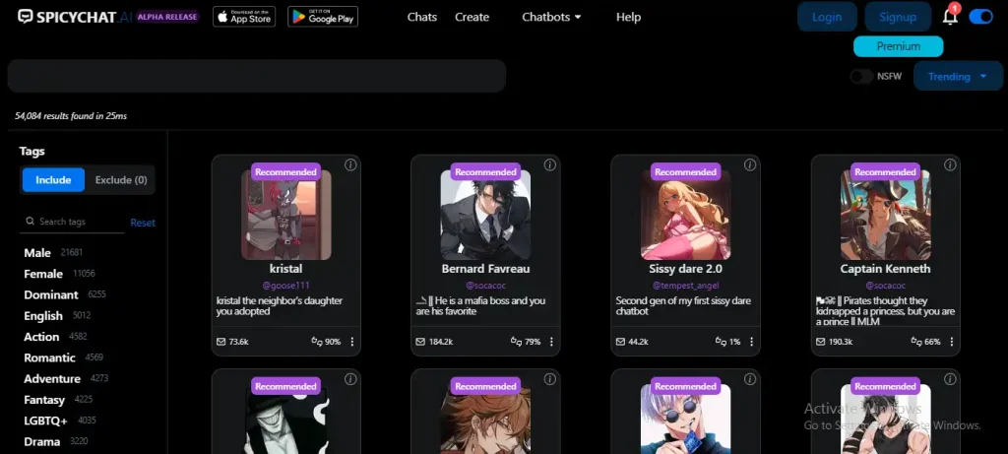The image size is (1008, 454).
Task: Visit @socacoc under Bernard Favreau
Action: pos(485,285)
